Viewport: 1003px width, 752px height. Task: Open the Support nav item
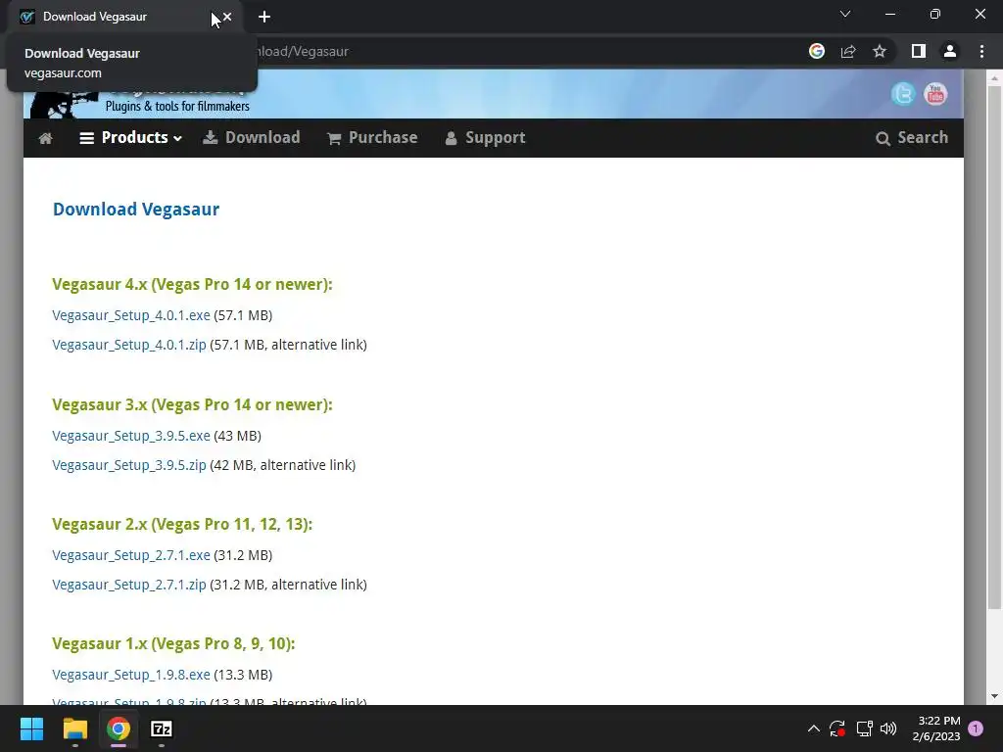click(x=485, y=137)
